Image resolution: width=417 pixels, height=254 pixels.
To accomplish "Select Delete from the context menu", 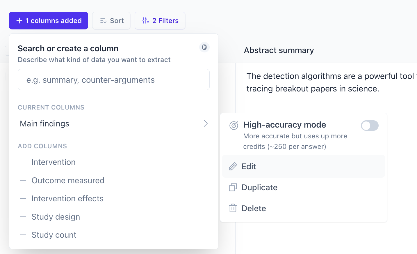I will coord(254,208).
